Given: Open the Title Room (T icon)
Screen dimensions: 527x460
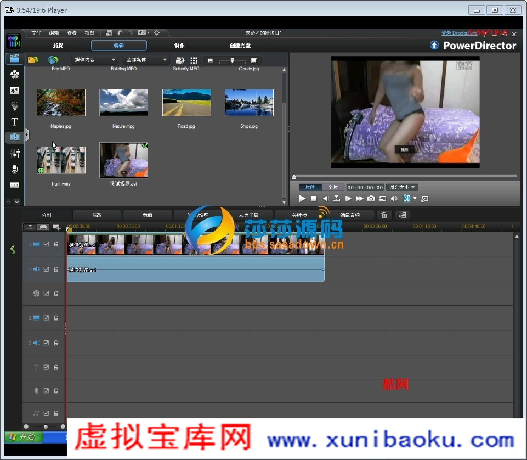Looking at the screenshot, I should (x=15, y=122).
